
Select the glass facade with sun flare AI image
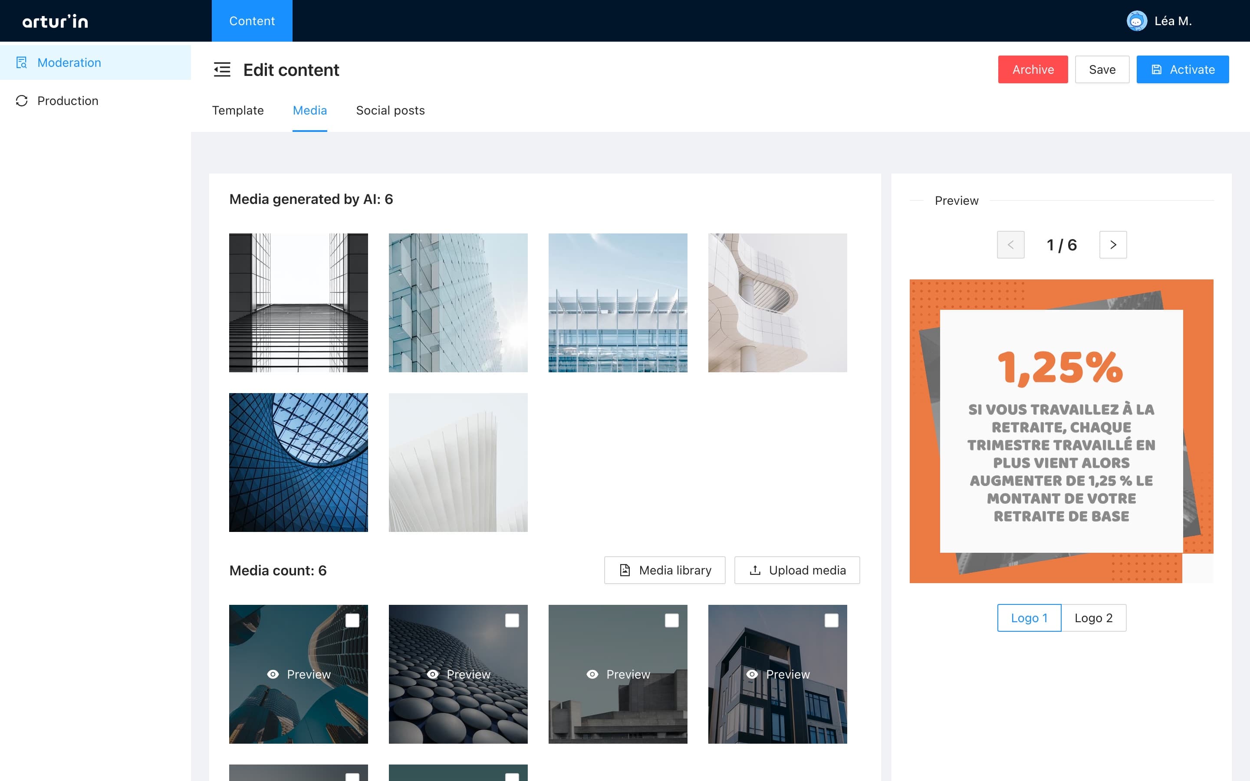(x=458, y=303)
